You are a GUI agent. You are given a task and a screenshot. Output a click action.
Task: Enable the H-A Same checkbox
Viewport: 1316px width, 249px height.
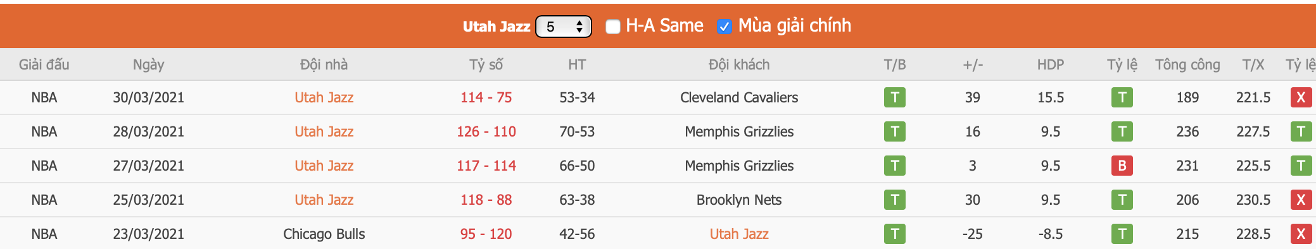pos(612,27)
